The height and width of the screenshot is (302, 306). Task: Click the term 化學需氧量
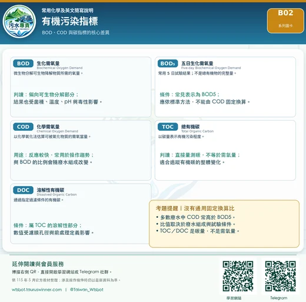click(48, 127)
